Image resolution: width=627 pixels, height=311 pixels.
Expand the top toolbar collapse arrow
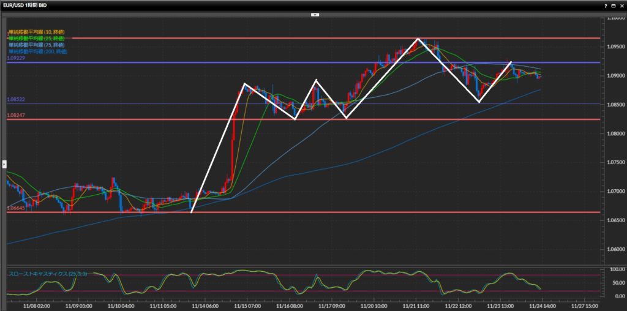point(314,13)
